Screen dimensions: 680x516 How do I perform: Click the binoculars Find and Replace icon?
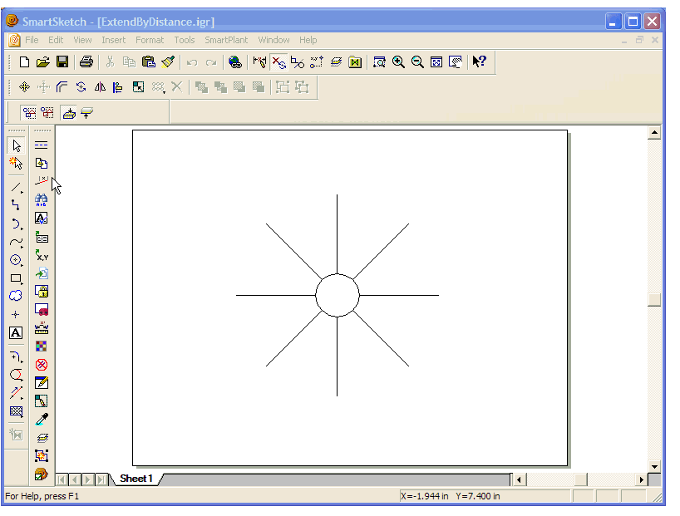[x=42, y=200]
